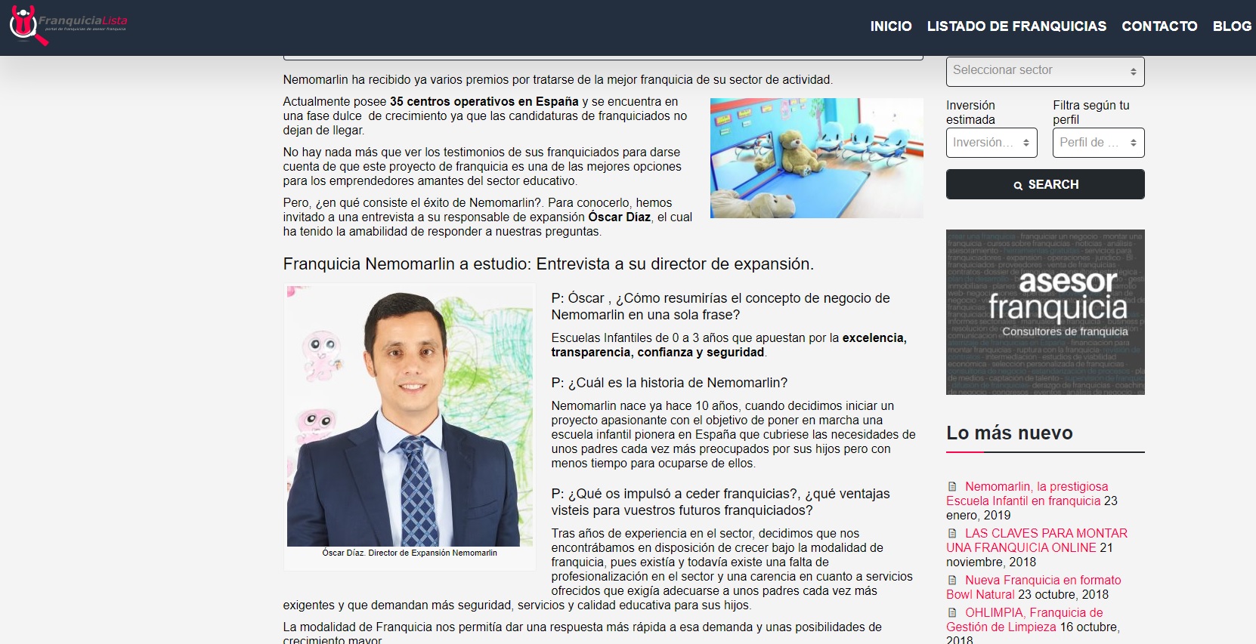Click question '¿Qué os impulsó a ceder franquicias?'
The image size is (1256, 644).
(721, 502)
